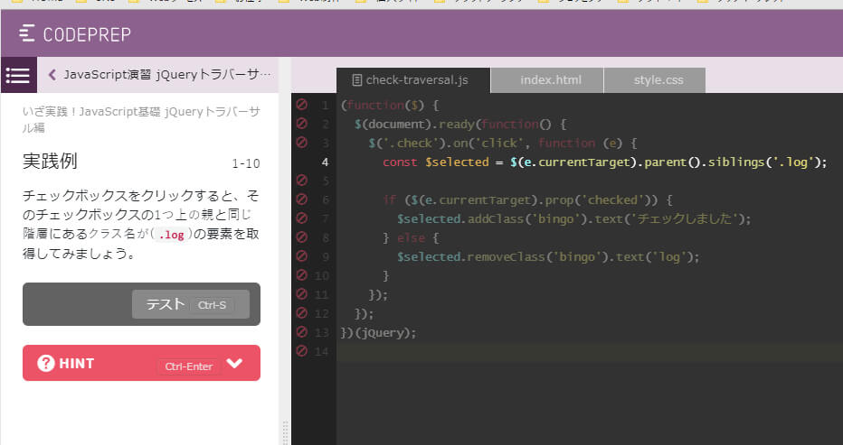Switch to the style.css tab
This screenshot has width=843, height=445.
point(658,80)
